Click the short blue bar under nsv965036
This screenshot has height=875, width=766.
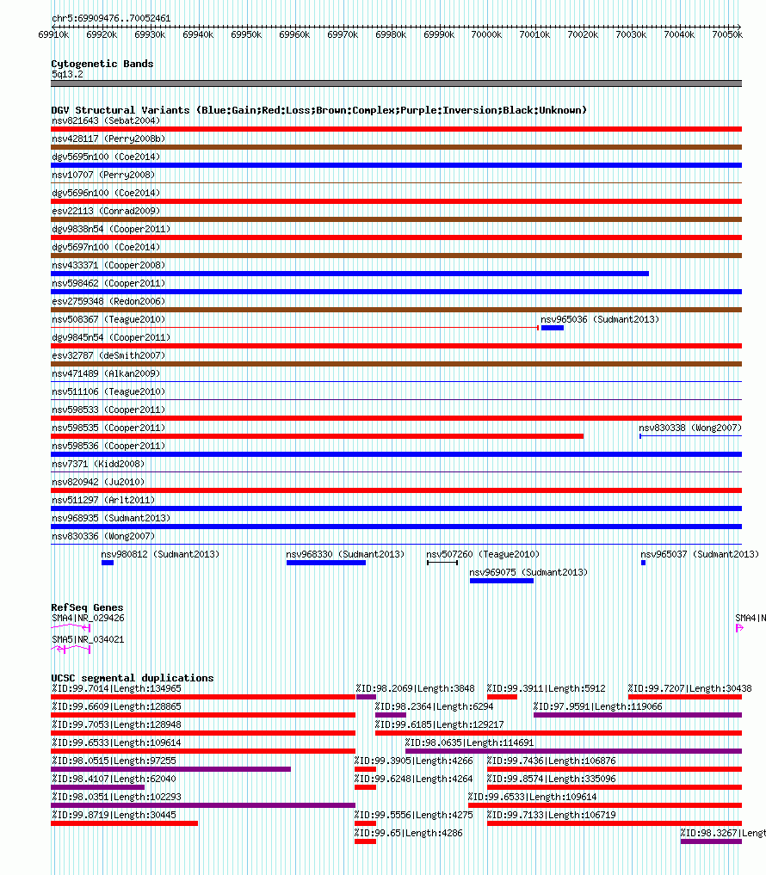coord(553,328)
